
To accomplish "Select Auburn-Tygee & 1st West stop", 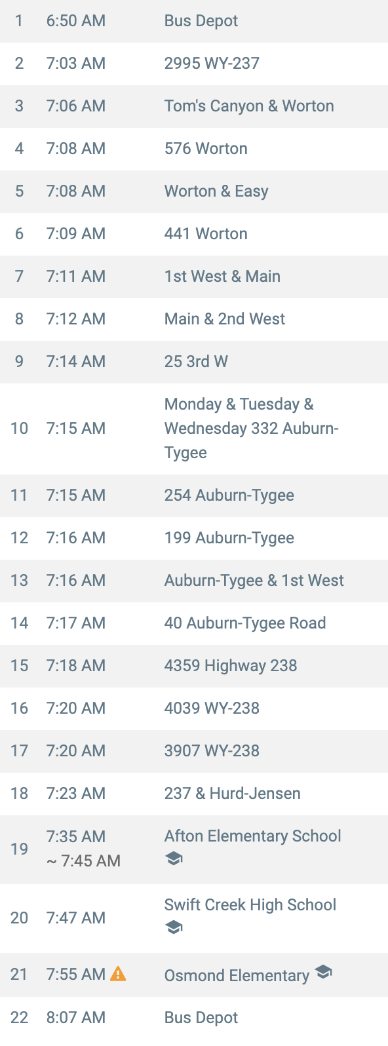I will (x=194, y=581).
